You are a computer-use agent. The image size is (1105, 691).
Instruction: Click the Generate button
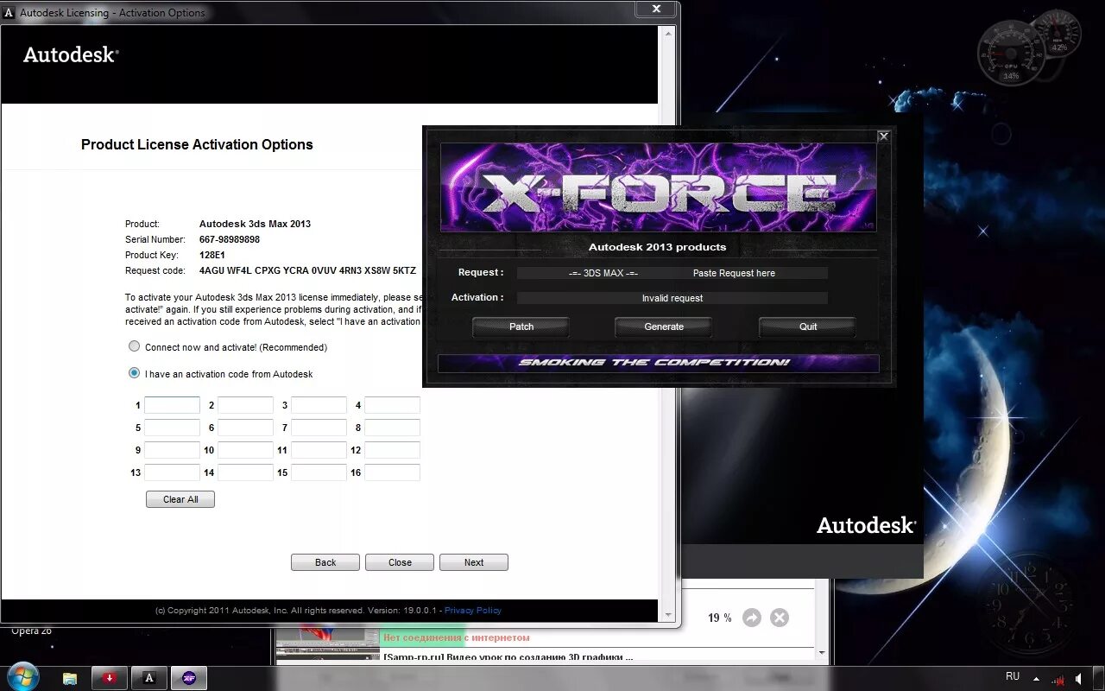664,326
